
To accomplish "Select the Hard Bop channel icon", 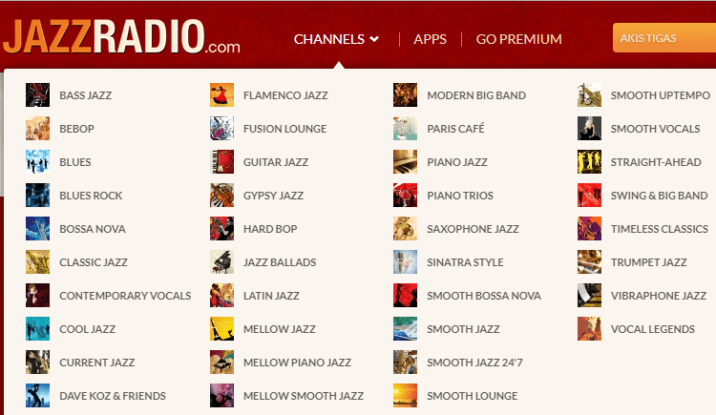I will point(221,228).
